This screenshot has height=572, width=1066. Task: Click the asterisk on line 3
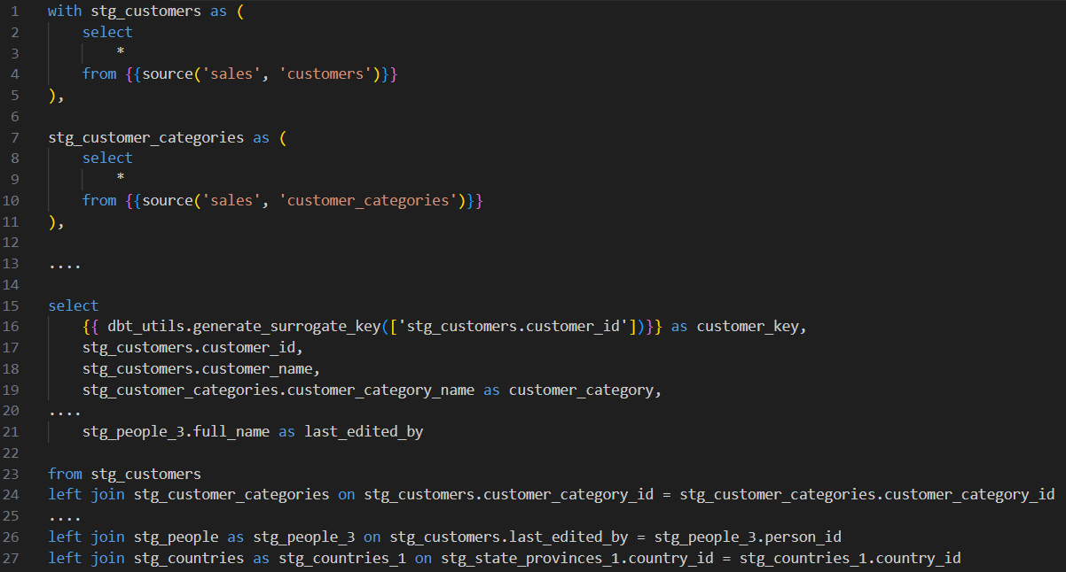click(121, 53)
